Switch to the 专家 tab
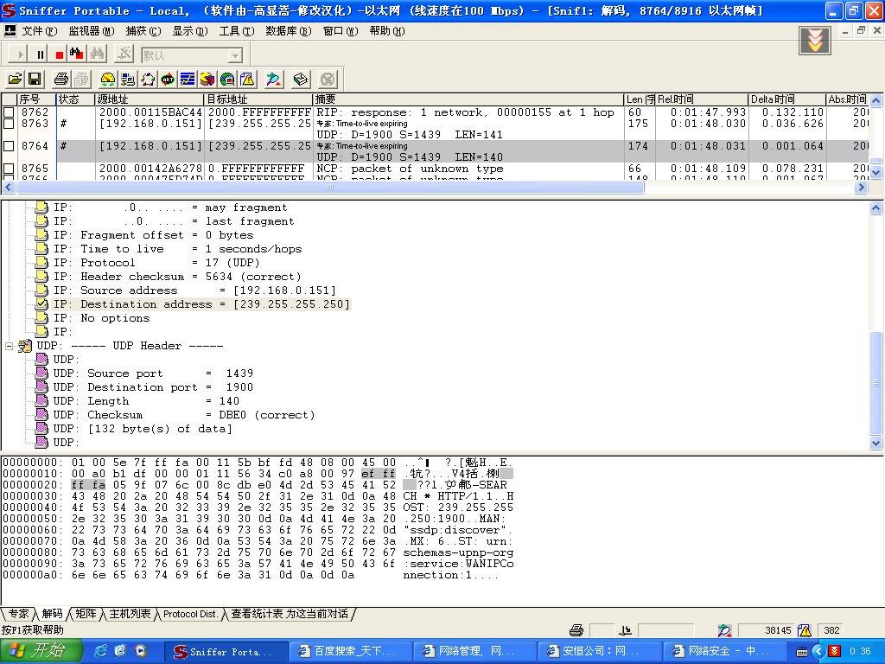Image resolution: width=885 pixels, height=664 pixels. pos(18,614)
